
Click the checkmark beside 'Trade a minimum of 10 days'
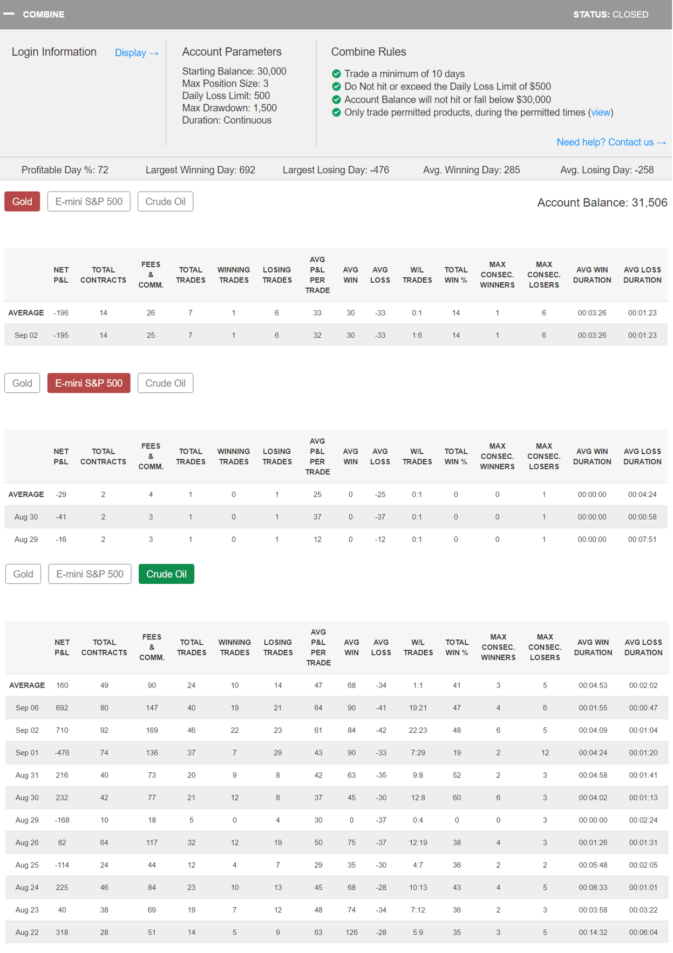336,73
